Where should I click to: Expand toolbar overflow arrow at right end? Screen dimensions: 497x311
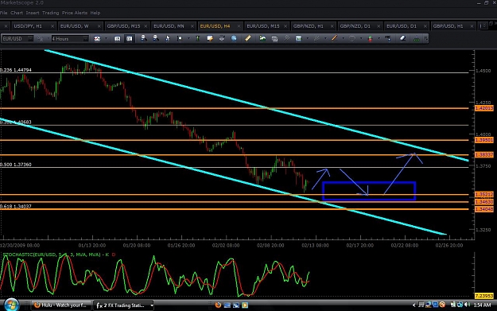425,38
